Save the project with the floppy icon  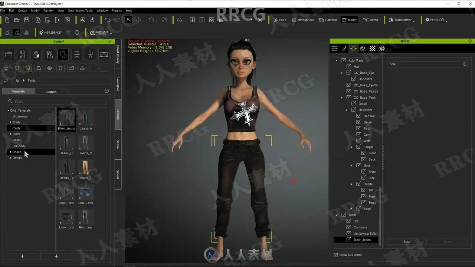(27, 20)
